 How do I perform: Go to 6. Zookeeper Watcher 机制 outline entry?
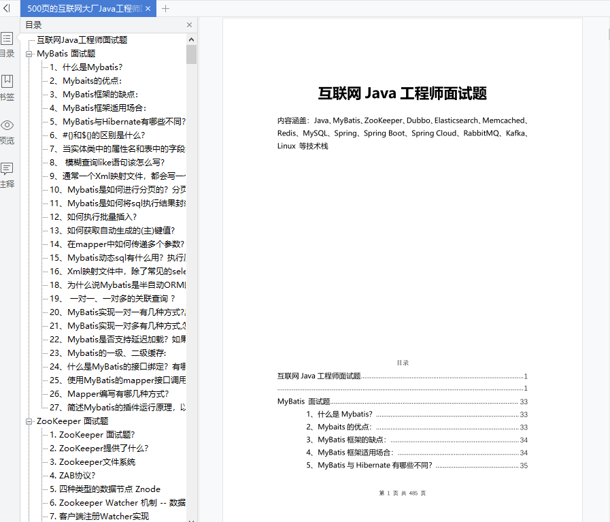pos(118,504)
